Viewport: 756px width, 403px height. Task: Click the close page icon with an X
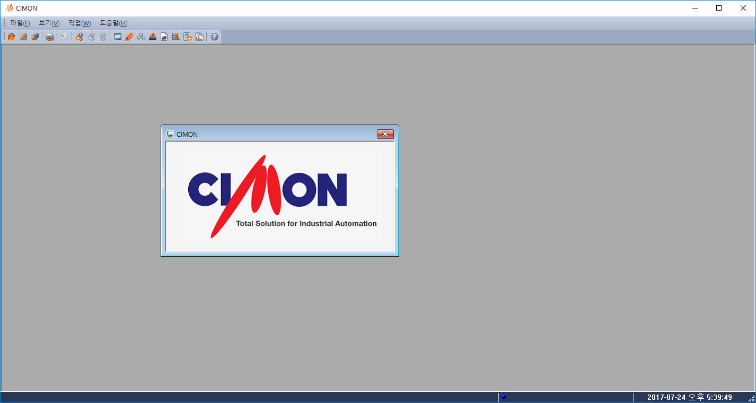point(23,37)
